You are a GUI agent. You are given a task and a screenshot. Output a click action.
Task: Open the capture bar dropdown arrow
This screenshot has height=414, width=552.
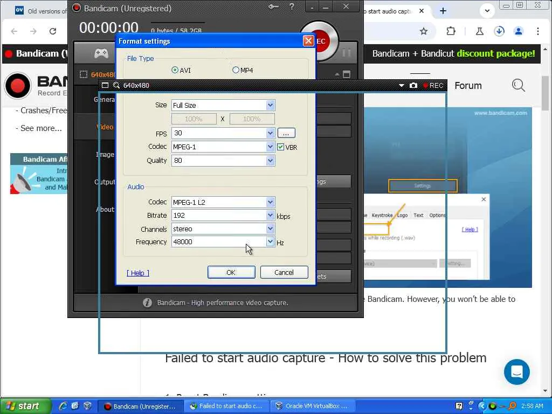(x=401, y=86)
